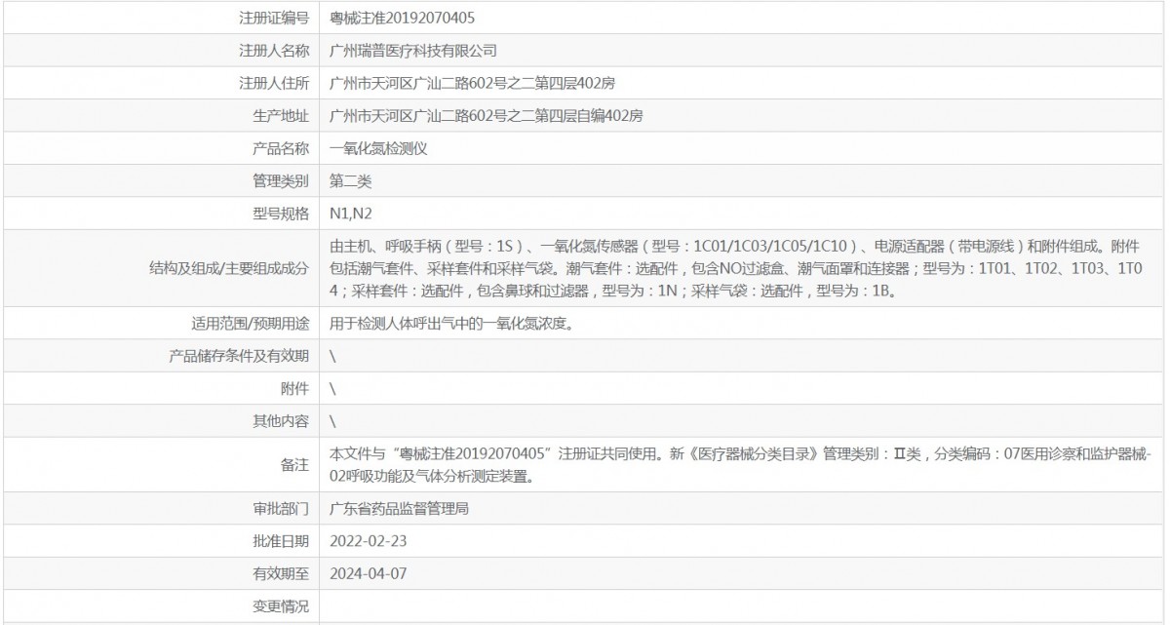Click the 型号规格 label
The width and height of the screenshot is (1170, 625).
tap(281, 214)
